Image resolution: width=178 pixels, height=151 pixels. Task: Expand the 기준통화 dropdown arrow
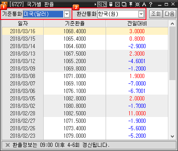click(67, 14)
